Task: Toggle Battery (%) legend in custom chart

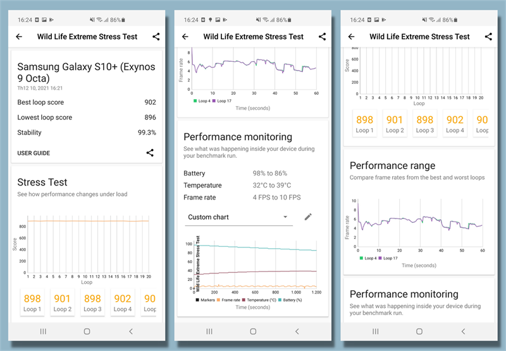Action: click(x=290, y=300)
